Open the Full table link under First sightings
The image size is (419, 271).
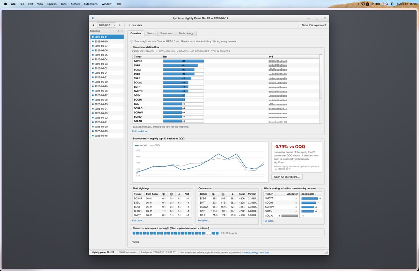(138, 221)
